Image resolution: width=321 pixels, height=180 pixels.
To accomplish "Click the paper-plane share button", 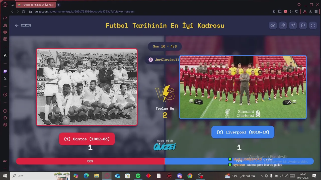I will click(293, 25).
